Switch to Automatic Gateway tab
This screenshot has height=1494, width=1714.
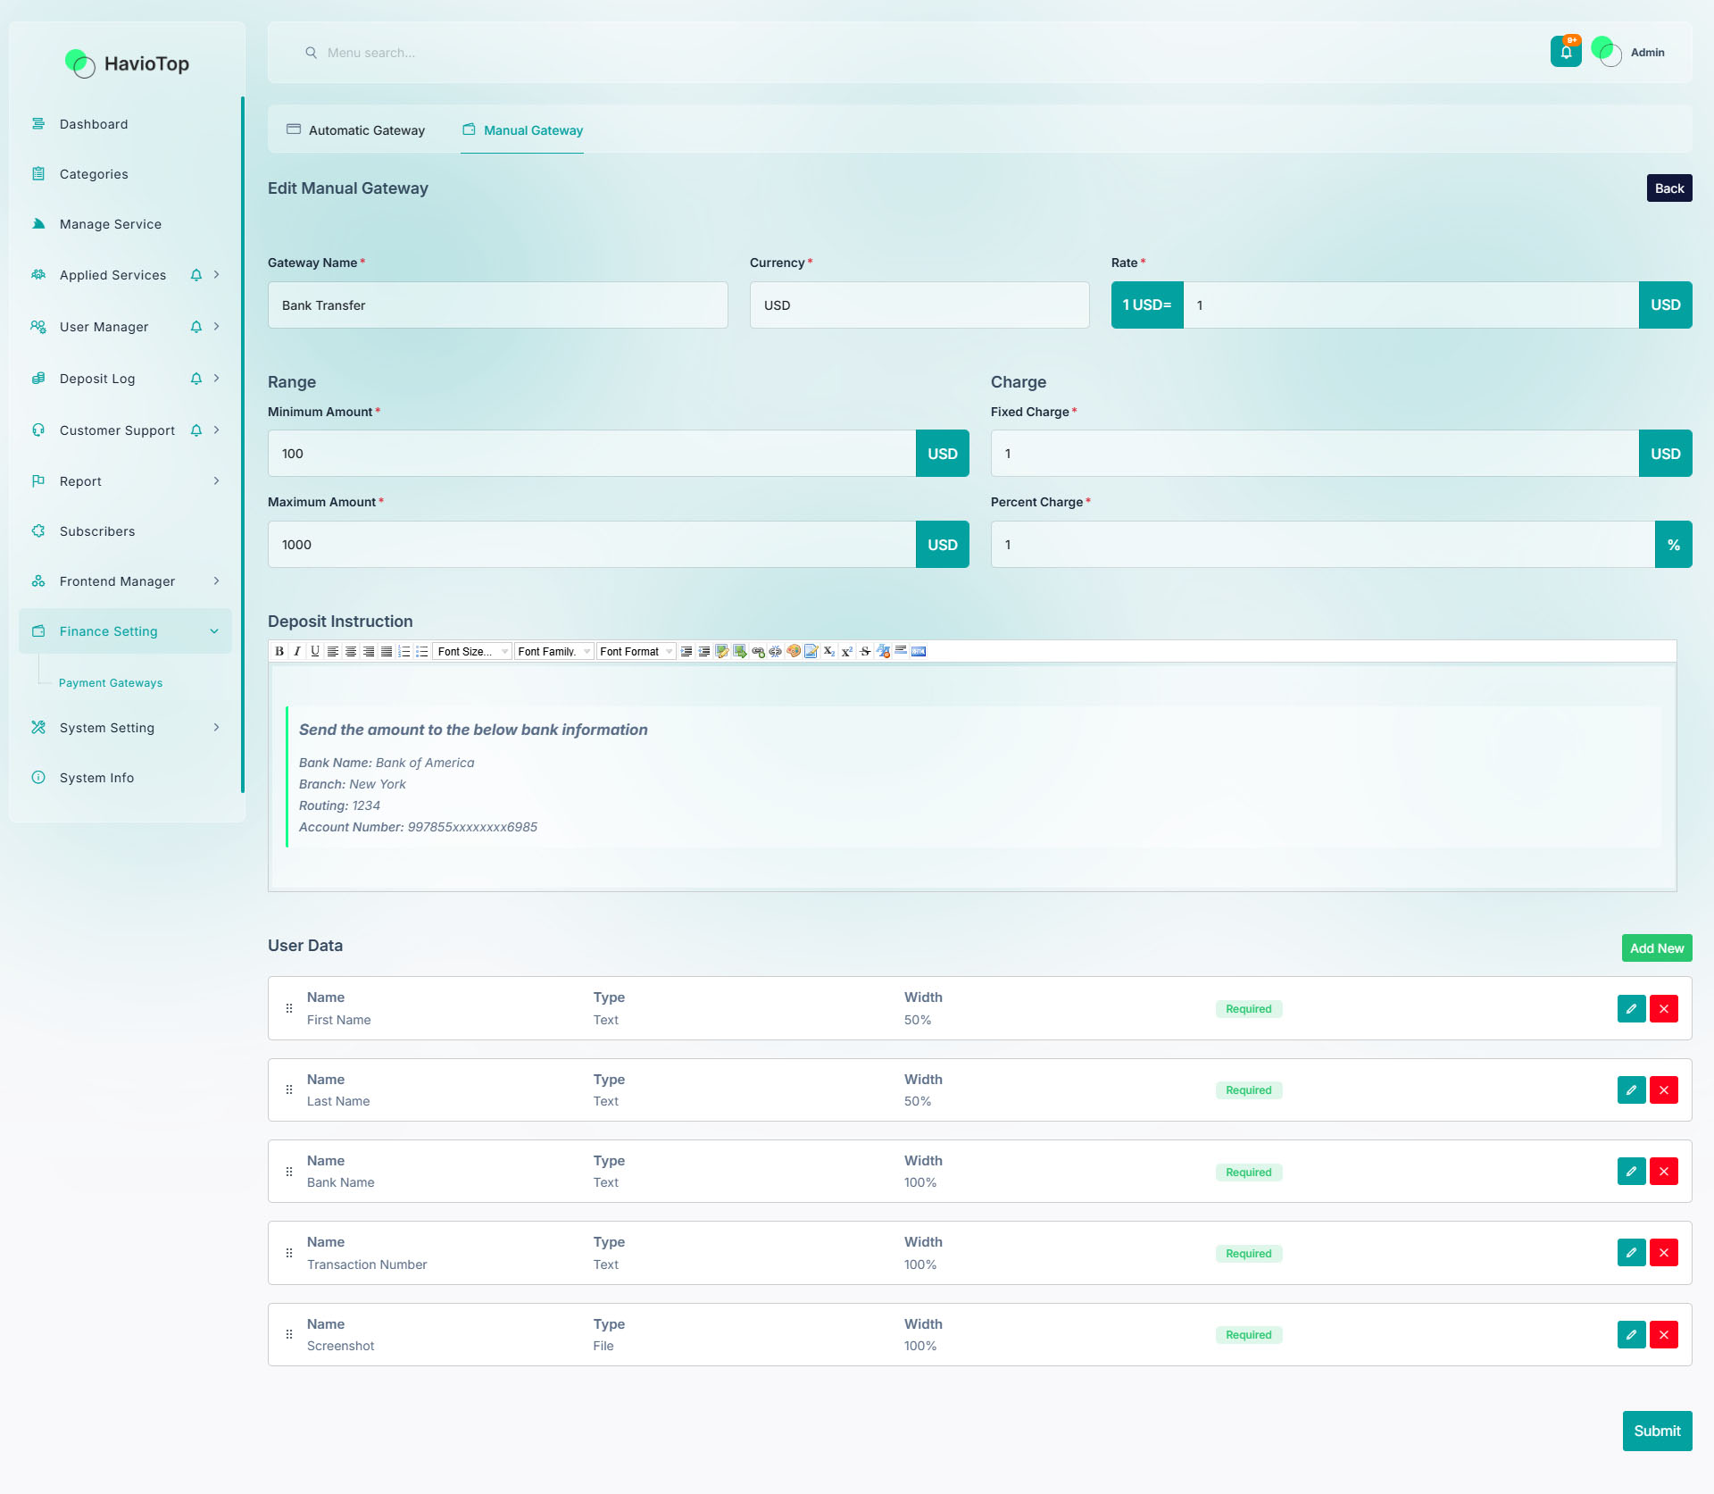point(355,130)
